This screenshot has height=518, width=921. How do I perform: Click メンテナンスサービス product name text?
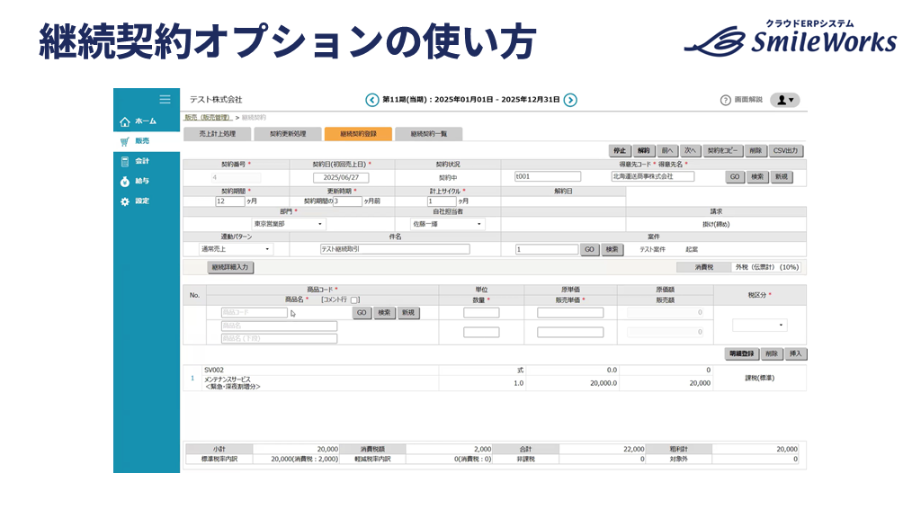tap(228, 380)
